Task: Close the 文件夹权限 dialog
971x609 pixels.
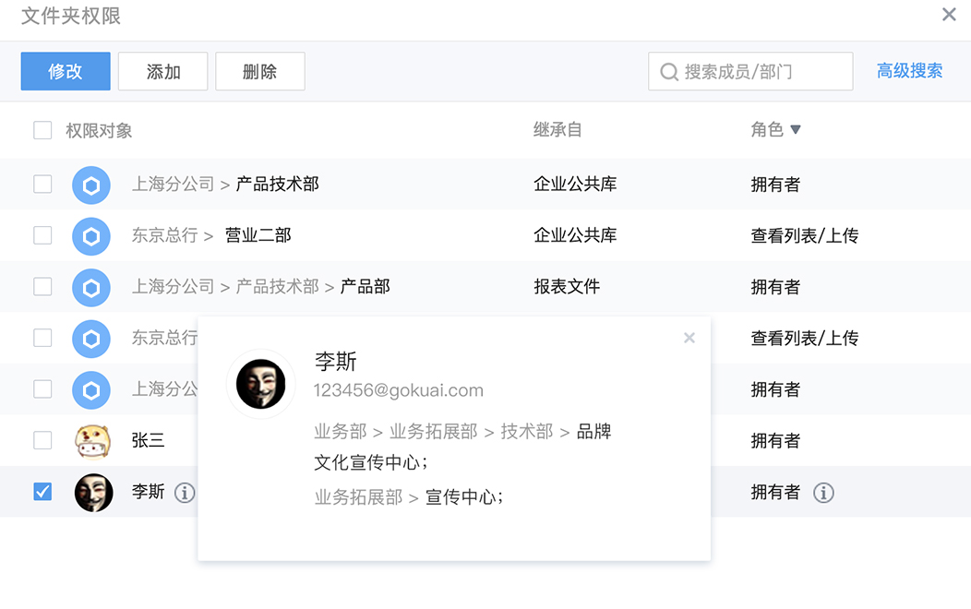Action: point(949,15)
